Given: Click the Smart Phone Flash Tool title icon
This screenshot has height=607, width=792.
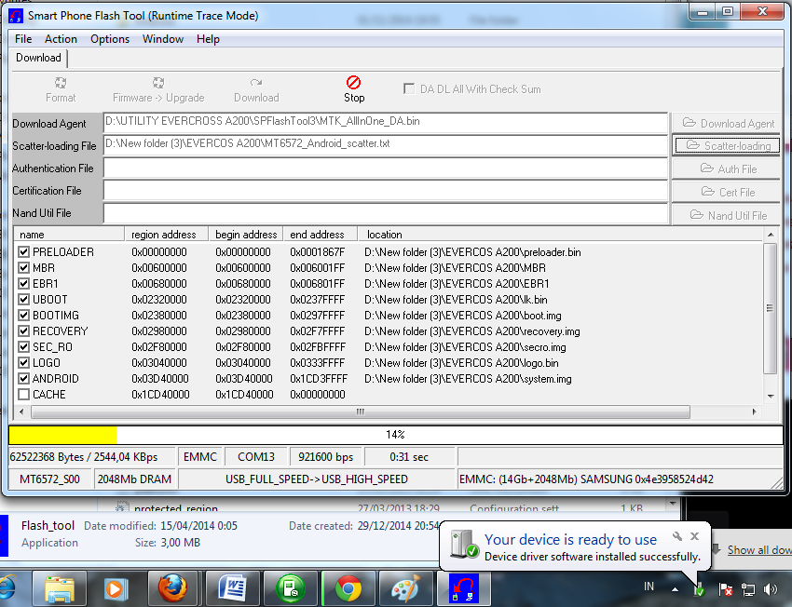Looking at the screenshot, I should [16, 16].
